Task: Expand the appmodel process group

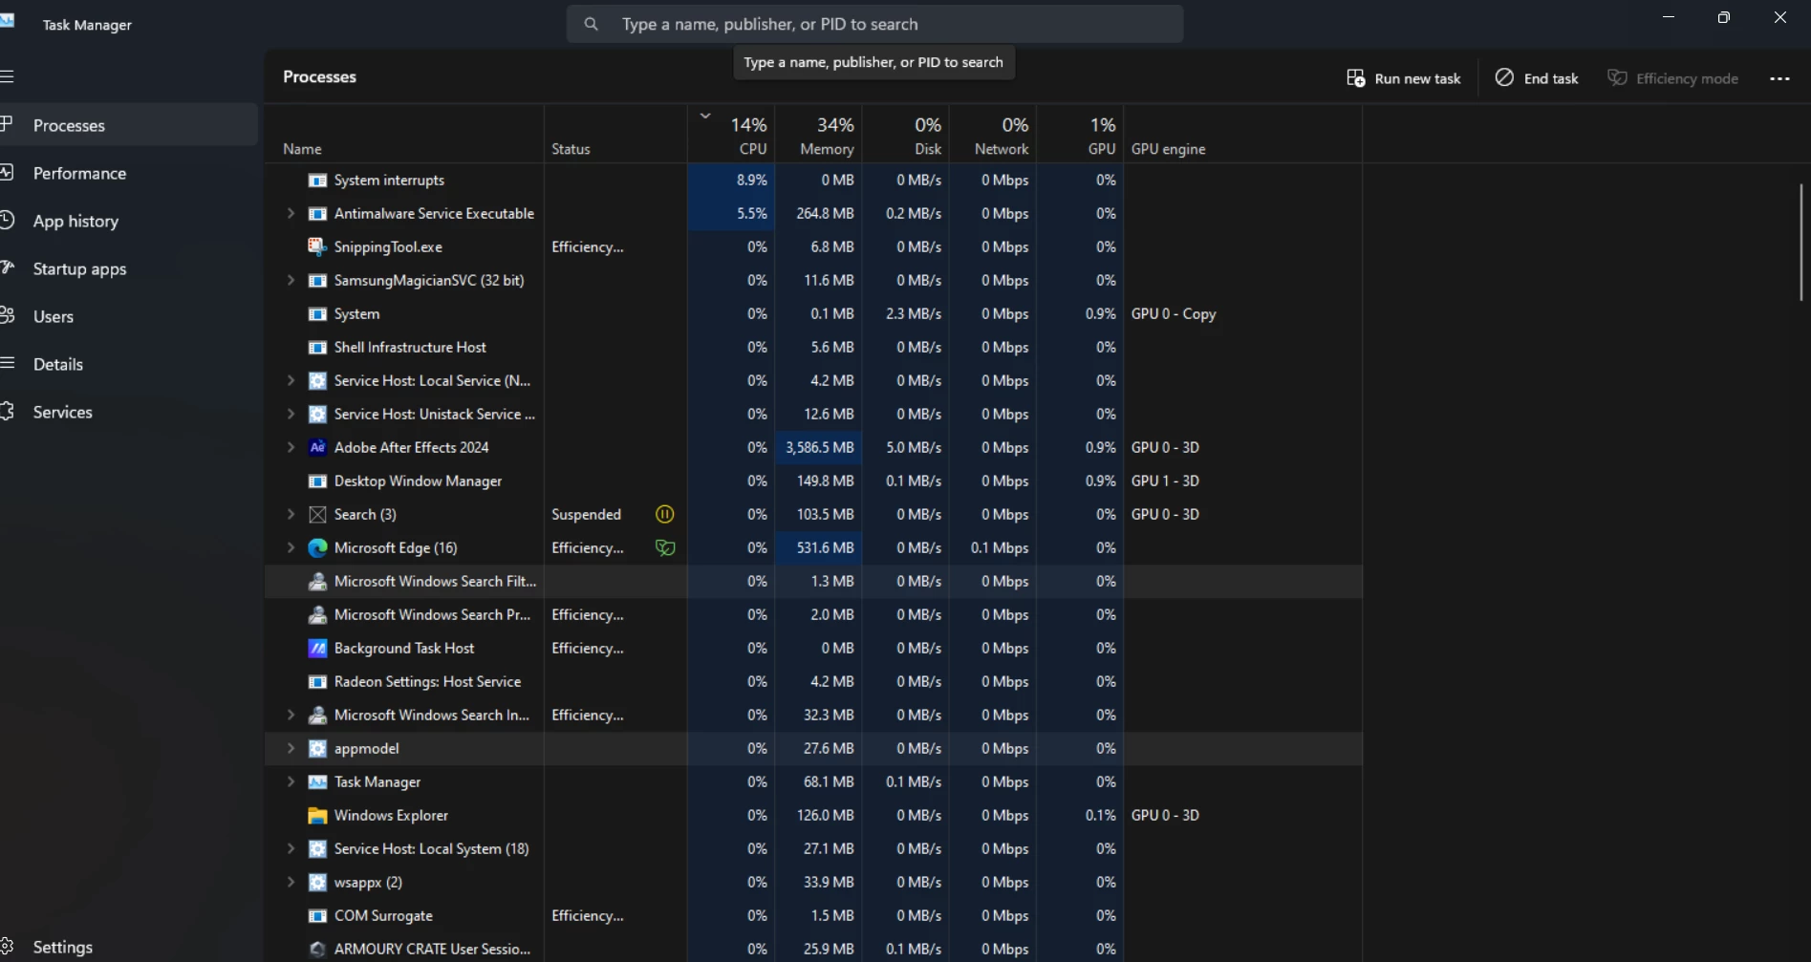Action: click(x=291, y=748)
